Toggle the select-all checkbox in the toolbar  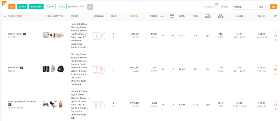point(6,7)
